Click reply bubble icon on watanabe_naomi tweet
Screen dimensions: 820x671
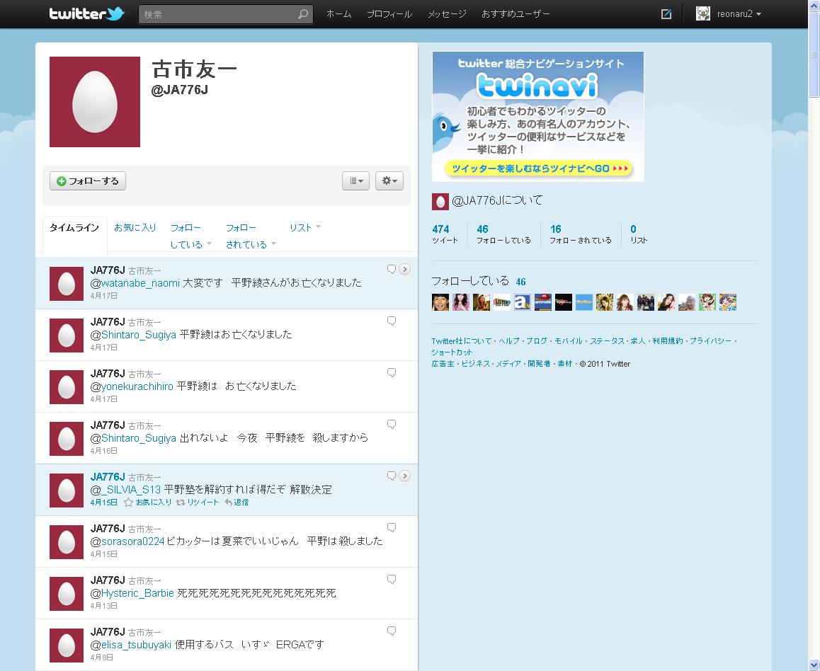click(391, 269)
